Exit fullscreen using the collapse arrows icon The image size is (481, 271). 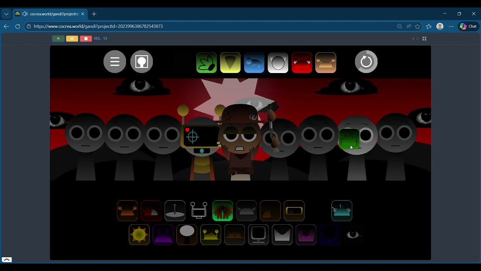pyautogui.click(x=424, y=38)
